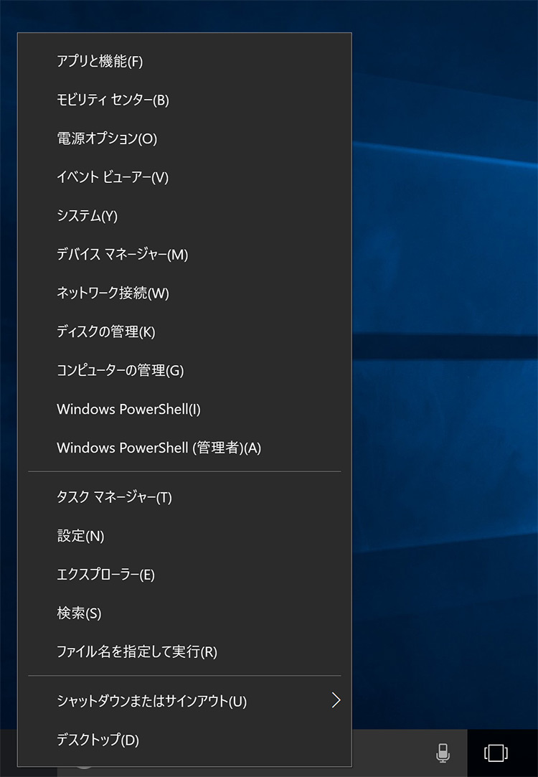Launch エクスプローラー(E)
This screenshot has height=777, width=538.
coord(105,575)
